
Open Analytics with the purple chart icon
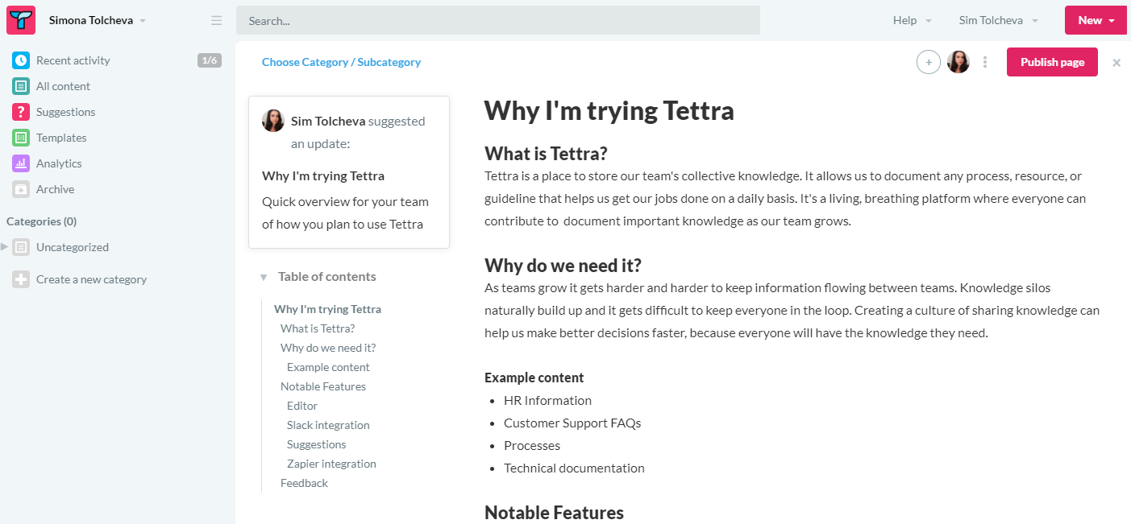[x=20, y=163]
